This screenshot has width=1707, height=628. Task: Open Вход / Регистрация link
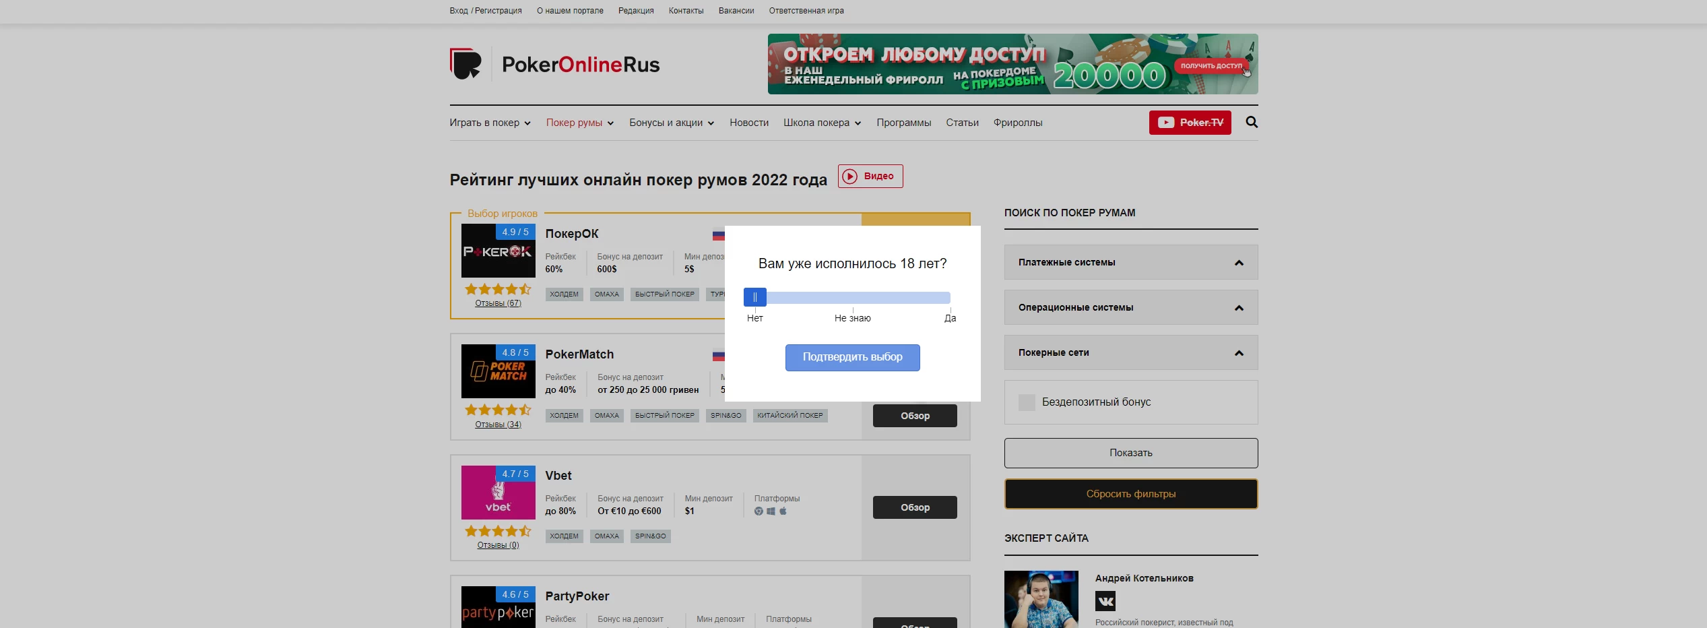(486, 11)
